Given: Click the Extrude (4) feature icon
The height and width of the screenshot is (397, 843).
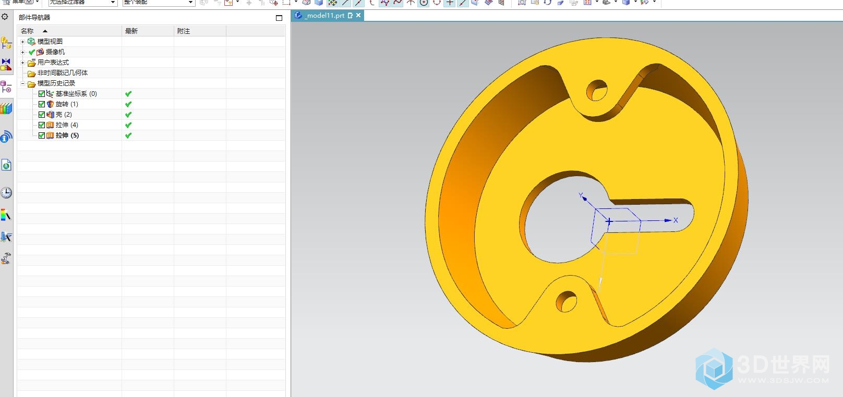Looking at the screenshot, I should point(50,125).
